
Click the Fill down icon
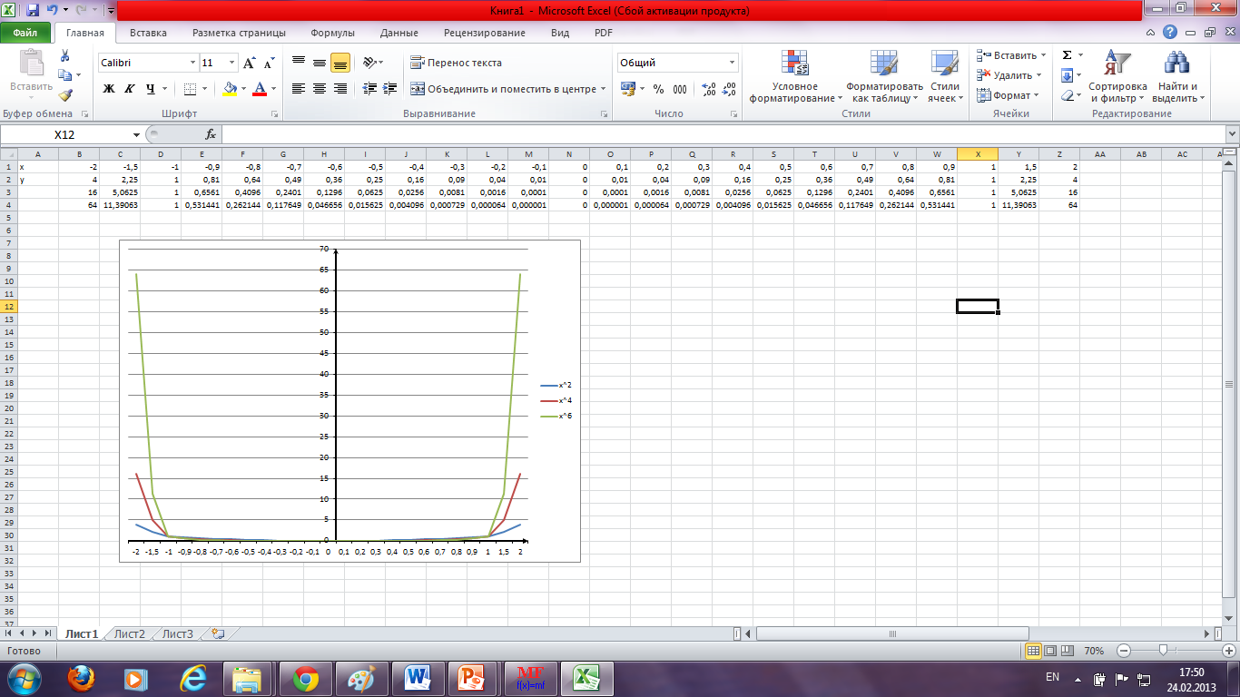click(x=1068, y=75)
